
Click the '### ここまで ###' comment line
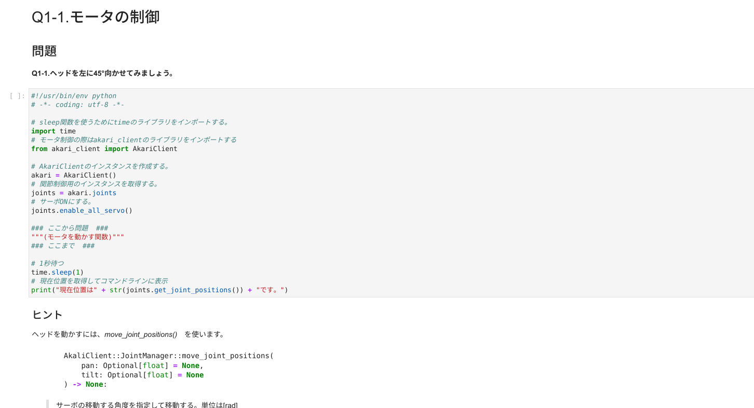pyautogui.click(x=63, y=246)
